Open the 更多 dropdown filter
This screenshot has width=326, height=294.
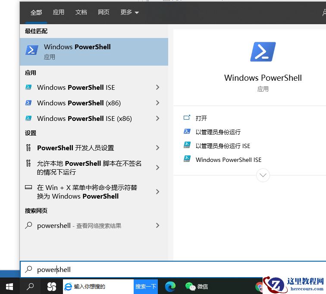coord(129,12)
